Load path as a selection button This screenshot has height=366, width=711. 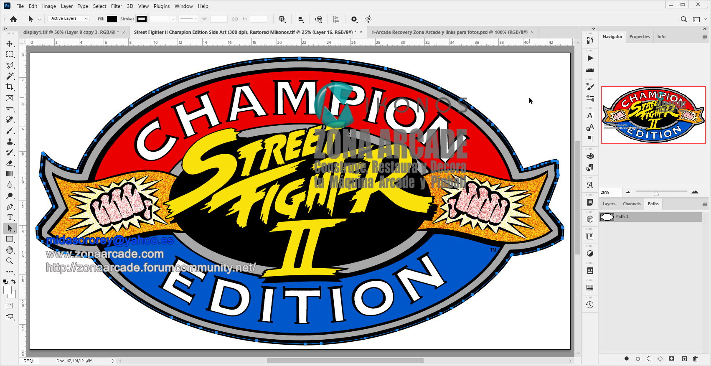click(x=649, y=359)
